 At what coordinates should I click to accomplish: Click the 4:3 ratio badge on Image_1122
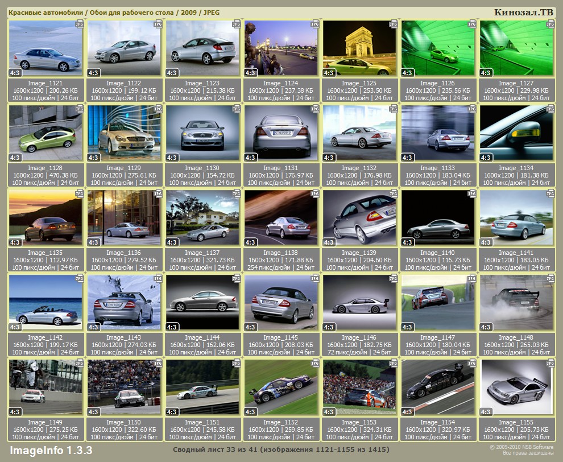93,73
